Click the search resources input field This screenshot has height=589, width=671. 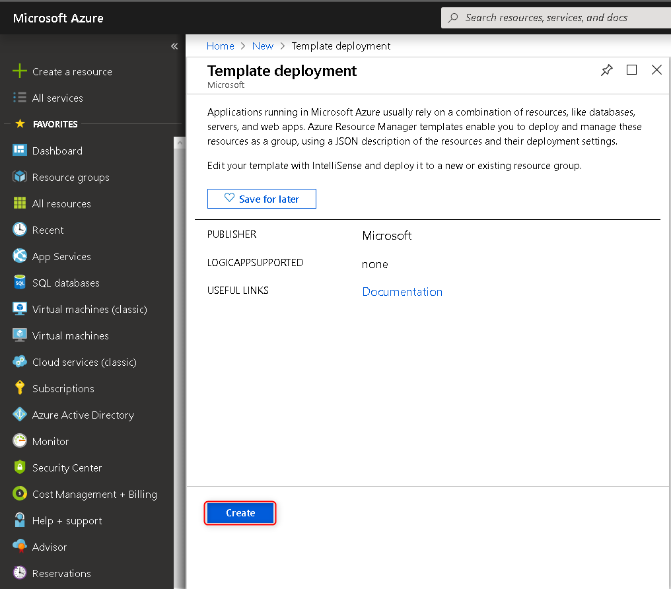pyautogui.click(x=561, y=18)
